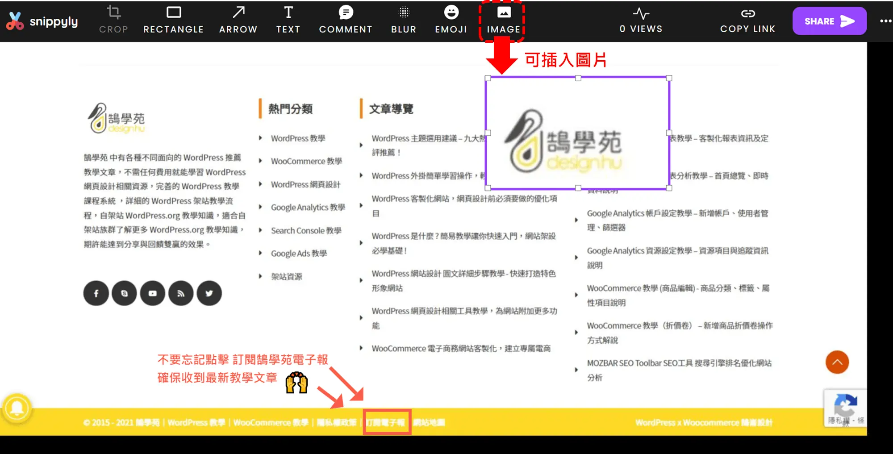Click the Skype social icon
Viewport: 893px width, 454px height.
click(x=124, y=293)
